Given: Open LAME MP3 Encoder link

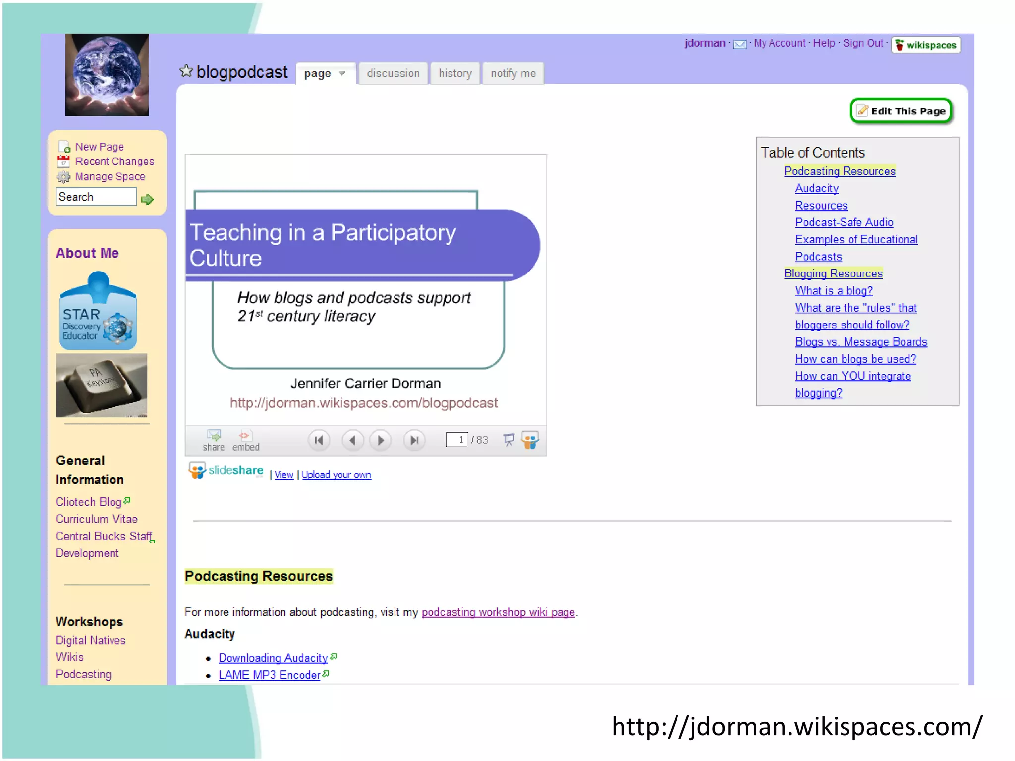Looking at the screenshot, I should (x=269, y=675).
